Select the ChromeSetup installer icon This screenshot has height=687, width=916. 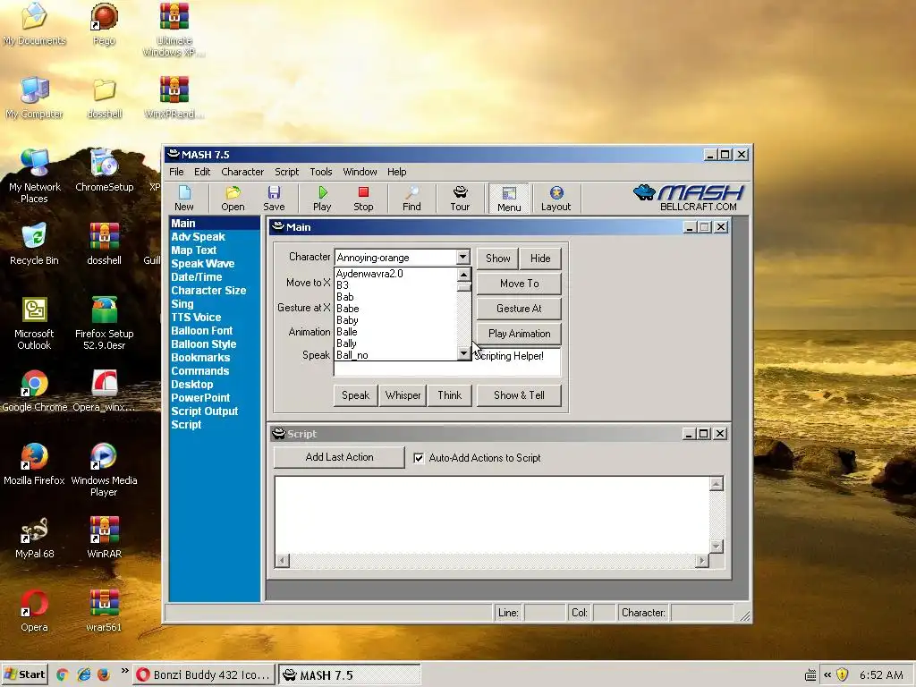coord(104,171)
